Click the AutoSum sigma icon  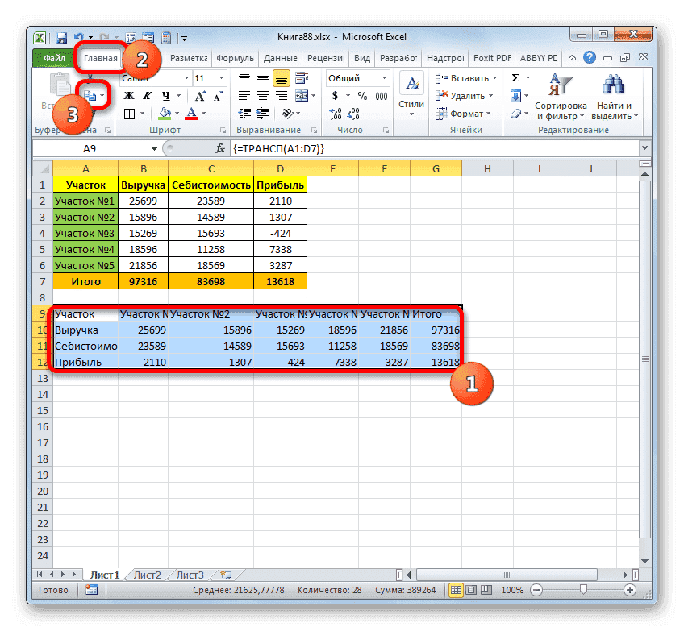(516, 77)
